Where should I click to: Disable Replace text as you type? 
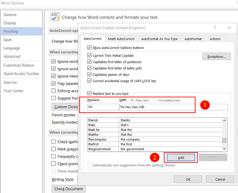coord(89,93)
